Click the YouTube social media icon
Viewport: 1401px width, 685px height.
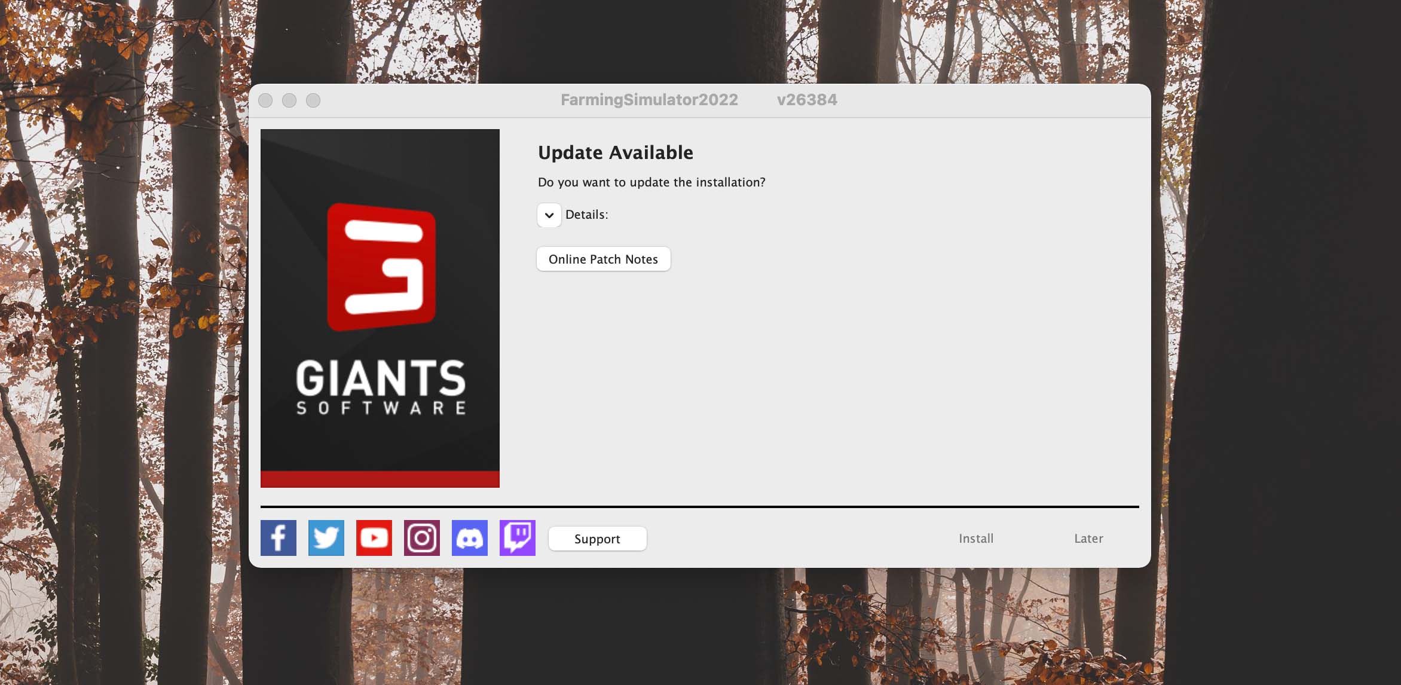pos(374,537)
